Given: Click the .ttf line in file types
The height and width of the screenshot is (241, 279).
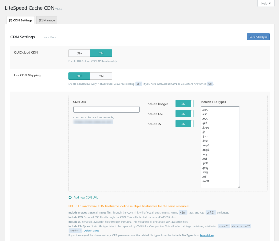Looking at the screenshot, I should [x=204, y=177].
